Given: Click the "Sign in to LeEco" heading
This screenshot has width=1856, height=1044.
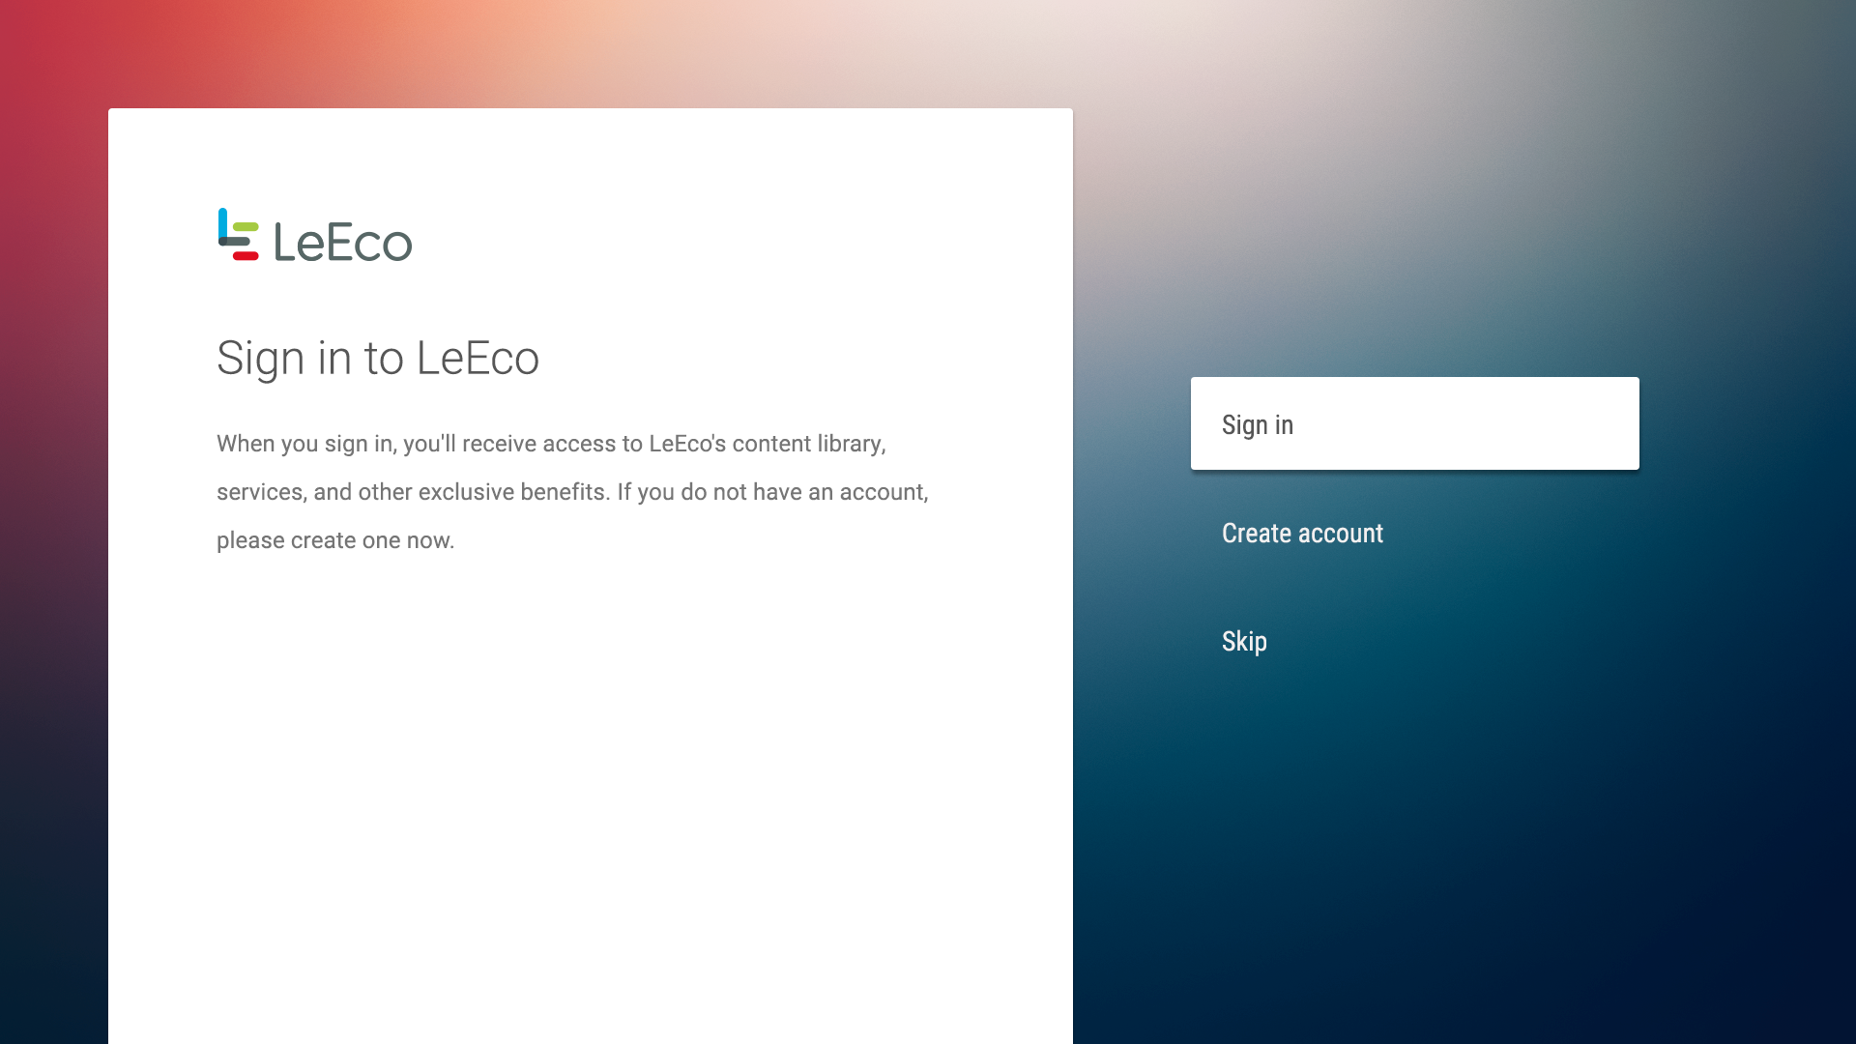Looking at the screenshot, I should (x=378, y=359).
